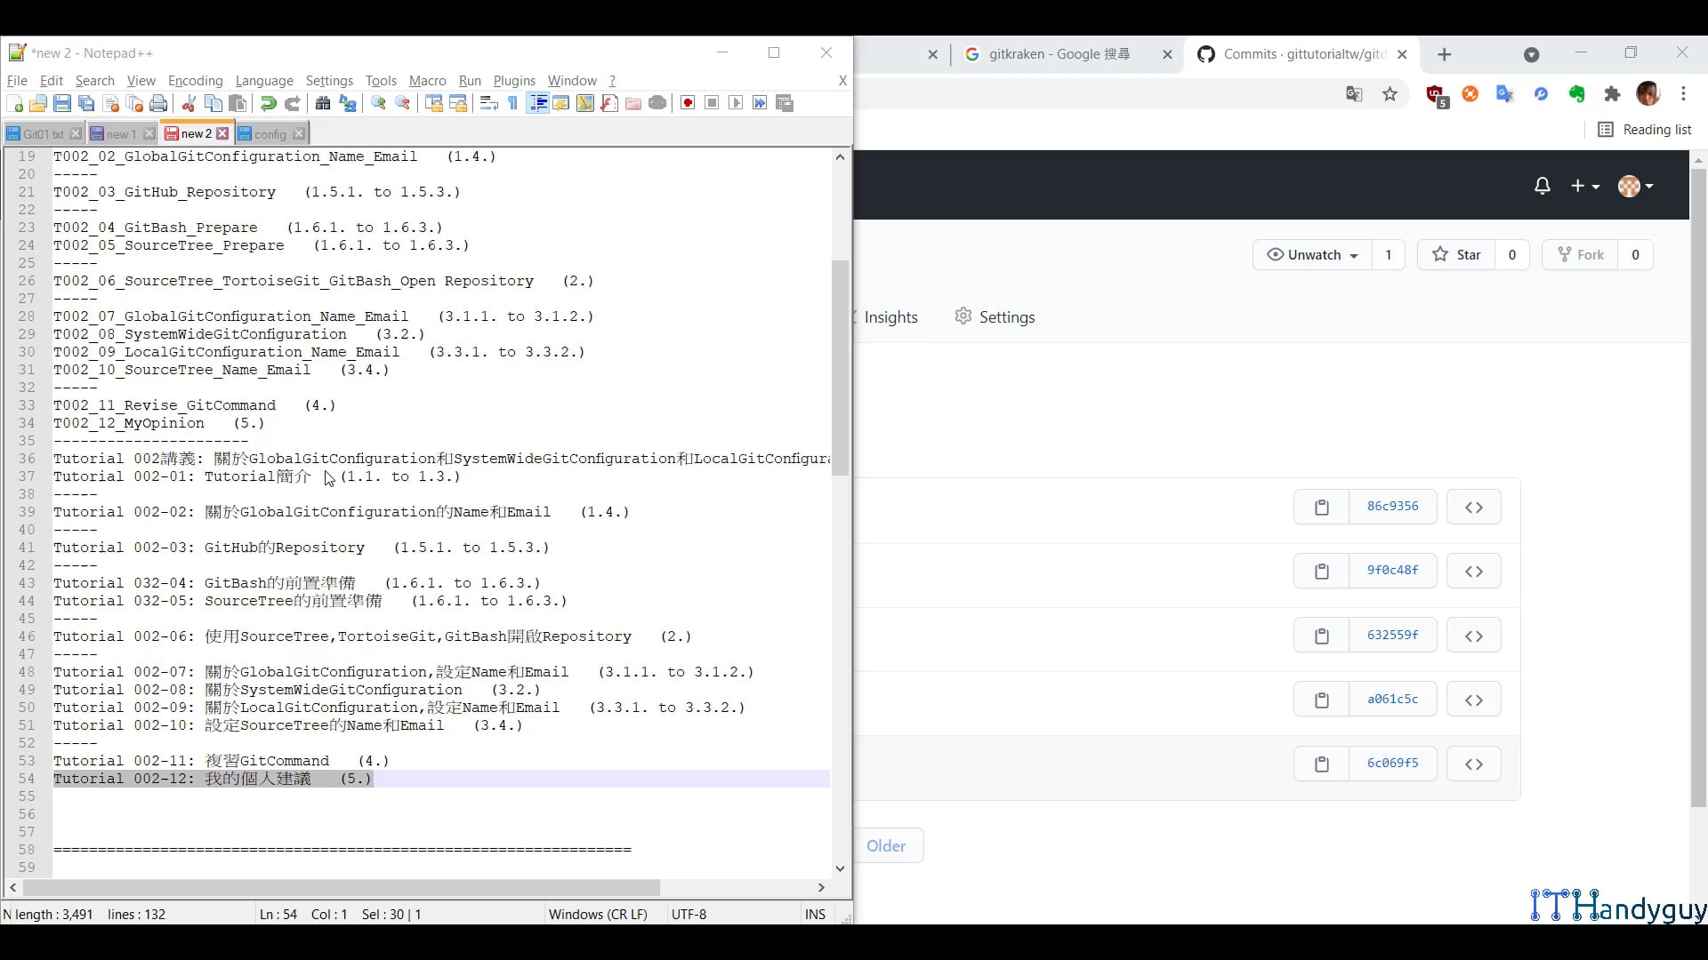Click the Cut scissors icon
The image size is (1708, 960).
click(x=189, y=104)
